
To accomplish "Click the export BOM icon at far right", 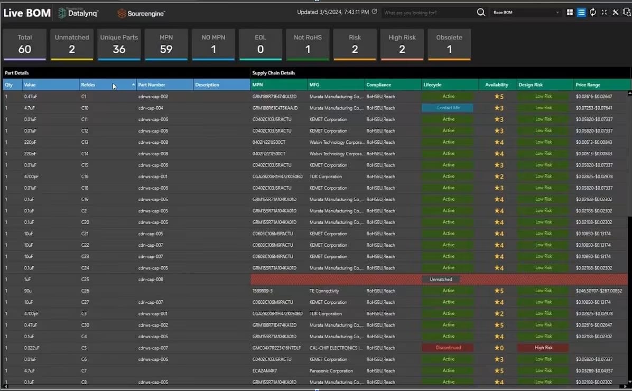I will (627, 13).
